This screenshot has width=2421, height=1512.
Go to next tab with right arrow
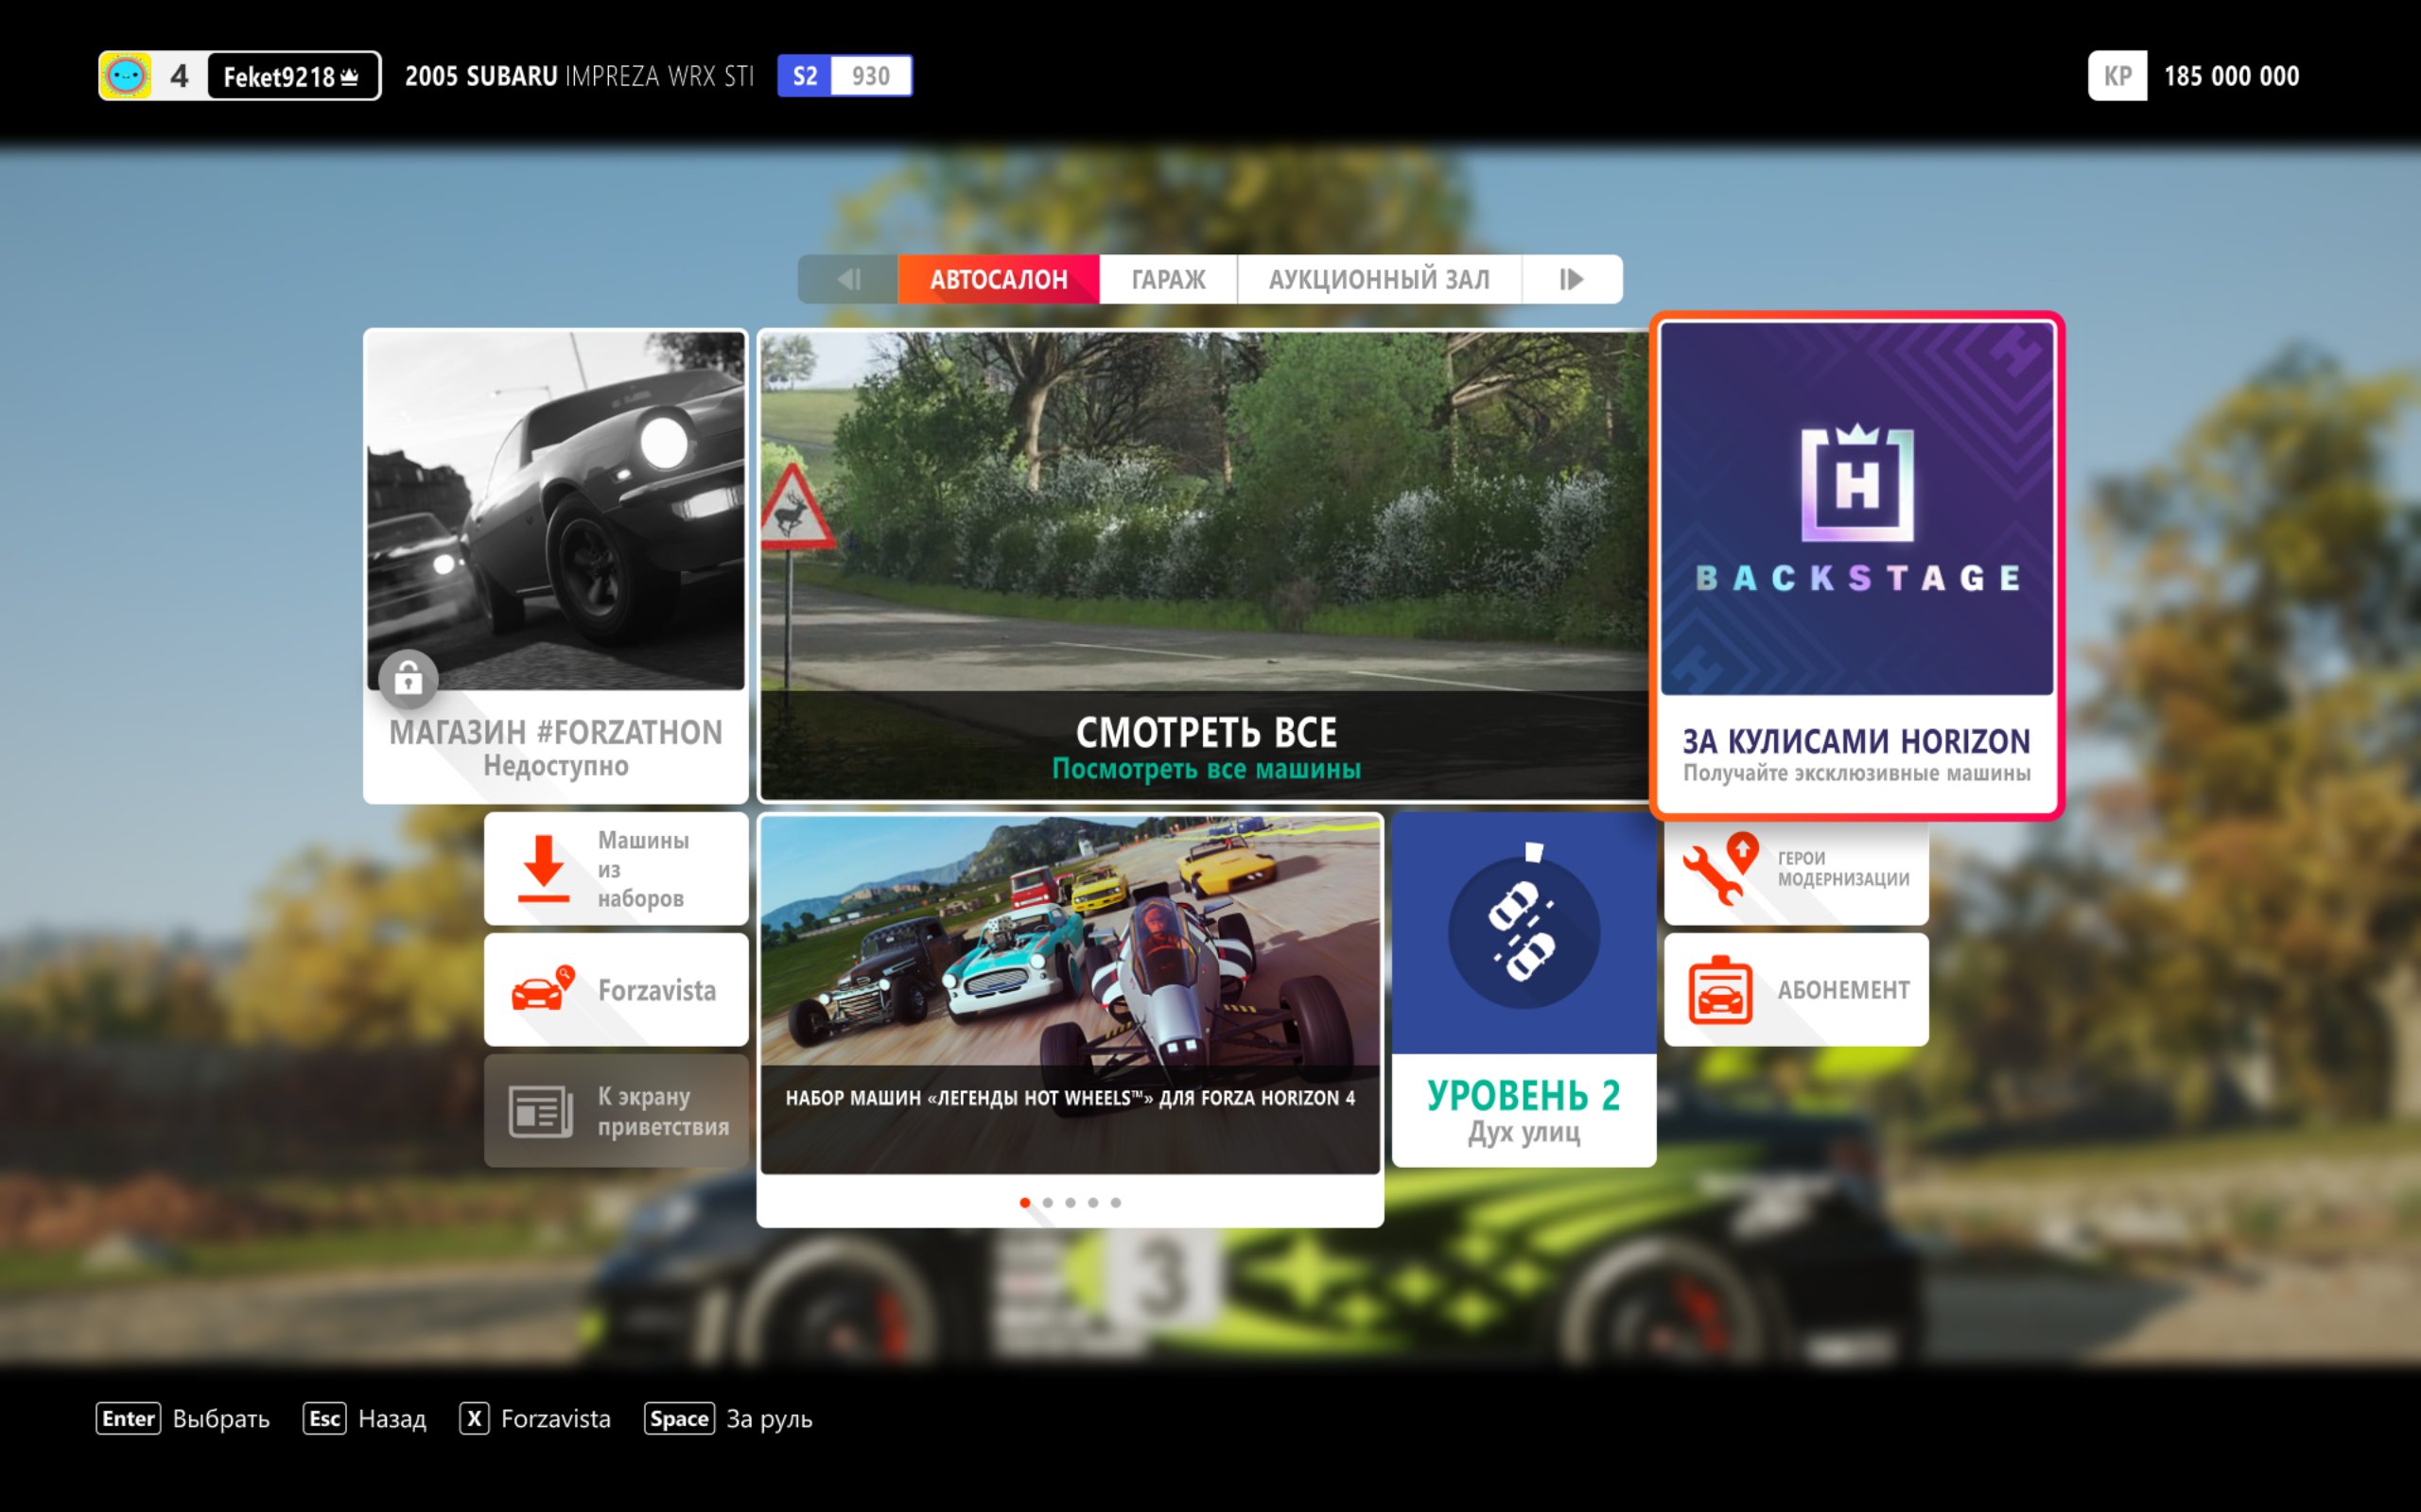tap(1572, 279)
